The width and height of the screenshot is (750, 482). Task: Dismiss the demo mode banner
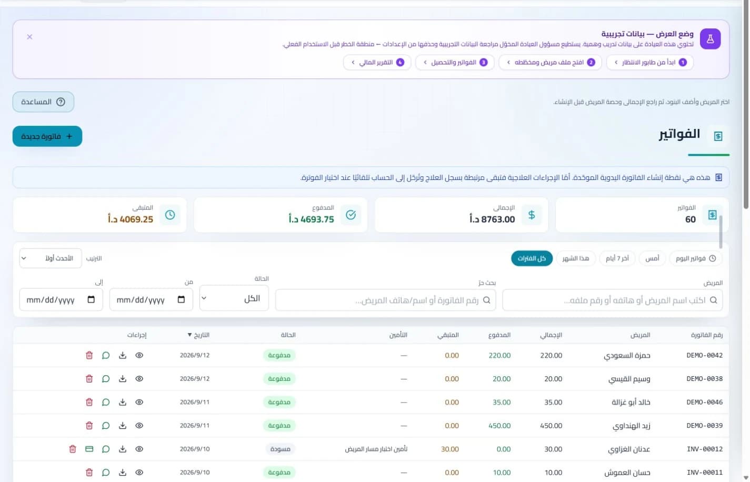29,37
